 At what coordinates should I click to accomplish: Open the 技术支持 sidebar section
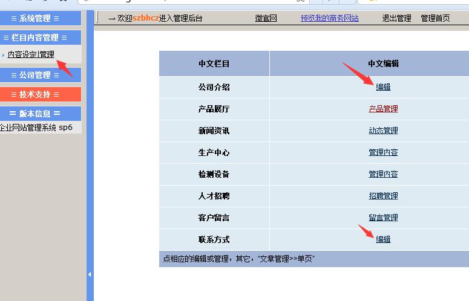(40, 94)
